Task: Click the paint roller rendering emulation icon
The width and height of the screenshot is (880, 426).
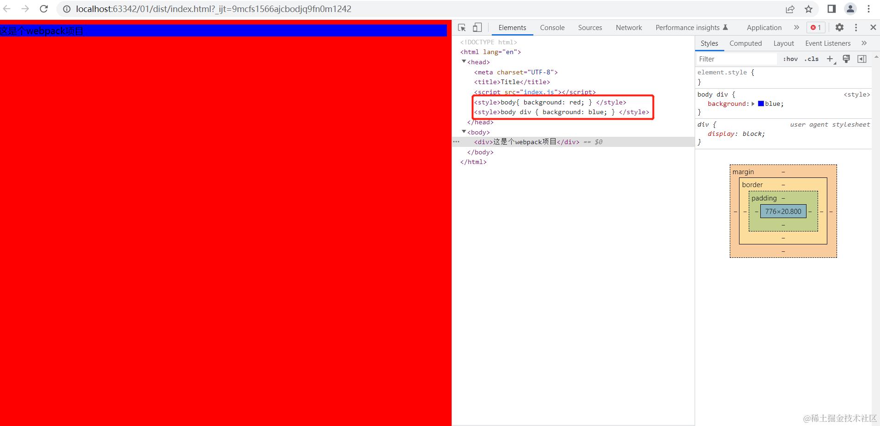Action: 846,59
